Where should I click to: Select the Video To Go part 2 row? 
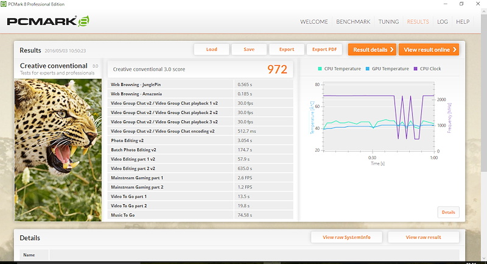(x=200, y=206)
